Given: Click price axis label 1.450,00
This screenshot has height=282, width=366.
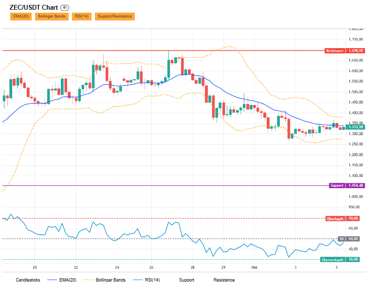Looking at the screenshot, I should (356, 102).
